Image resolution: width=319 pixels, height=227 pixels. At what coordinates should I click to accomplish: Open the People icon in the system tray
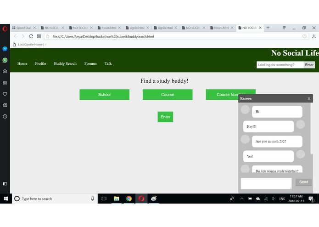pos(232,199)
